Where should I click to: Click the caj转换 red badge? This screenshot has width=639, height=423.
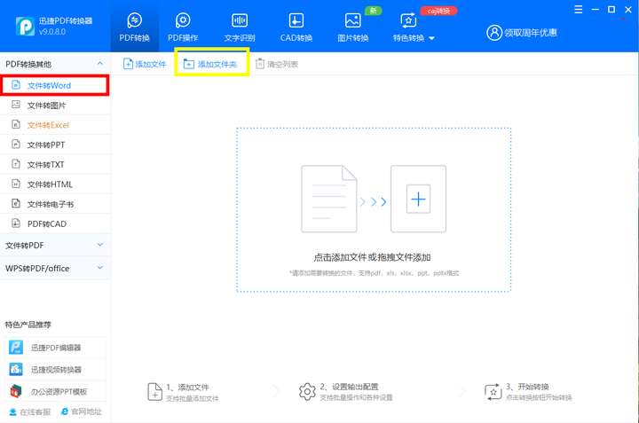pos(438,11)
